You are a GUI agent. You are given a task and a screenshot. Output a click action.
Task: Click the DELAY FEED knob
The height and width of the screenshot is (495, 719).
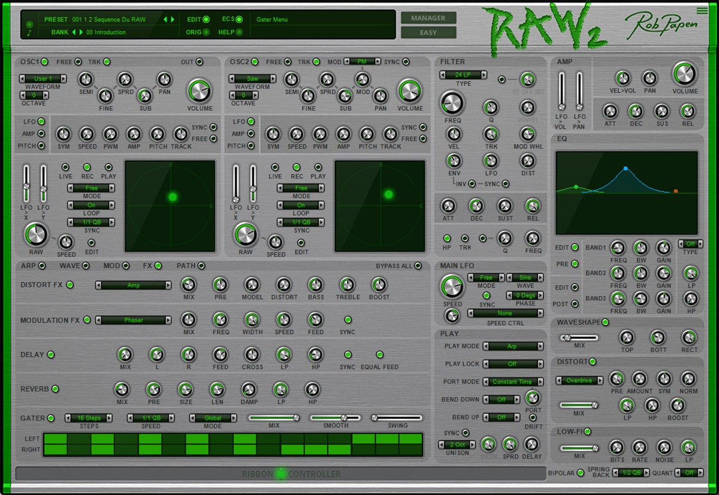(220, 354)
